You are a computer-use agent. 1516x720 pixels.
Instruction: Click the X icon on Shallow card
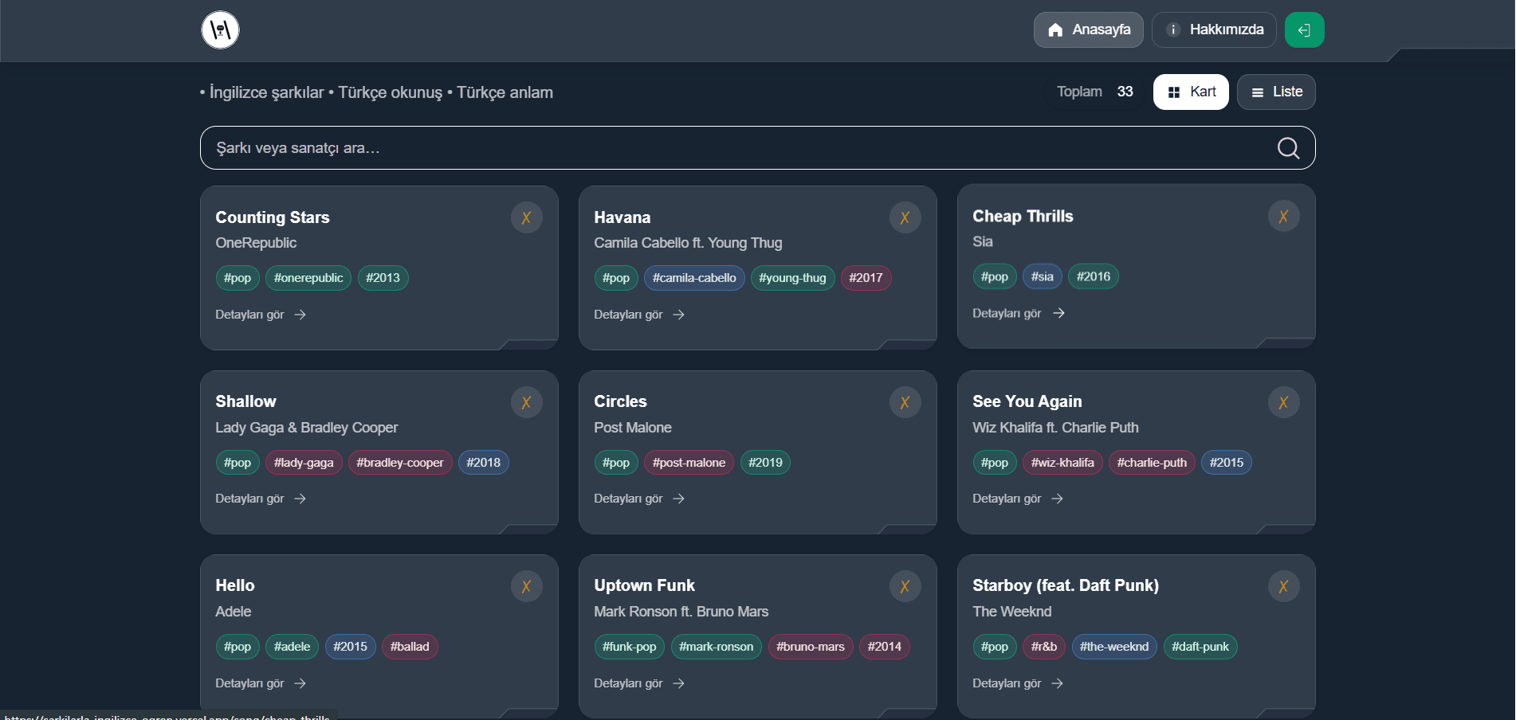[526, 403]
